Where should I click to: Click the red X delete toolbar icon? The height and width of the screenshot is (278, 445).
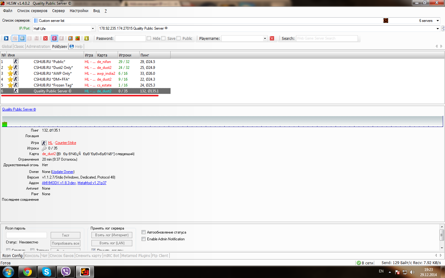click(45, 38)
